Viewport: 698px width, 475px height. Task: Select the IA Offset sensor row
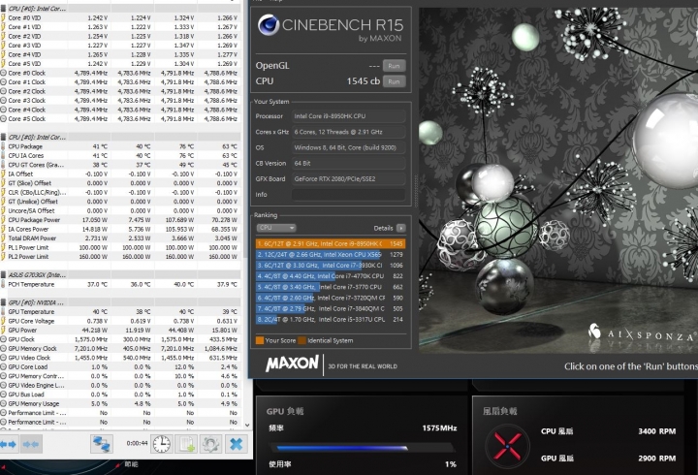point(120,174)
